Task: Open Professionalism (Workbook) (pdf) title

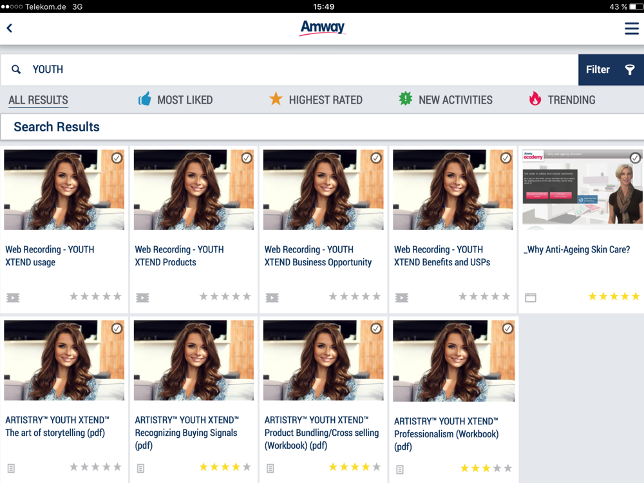Action: (x=446, y=434)
